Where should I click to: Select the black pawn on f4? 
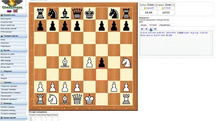pyautogui.click(x=102, y=63)
